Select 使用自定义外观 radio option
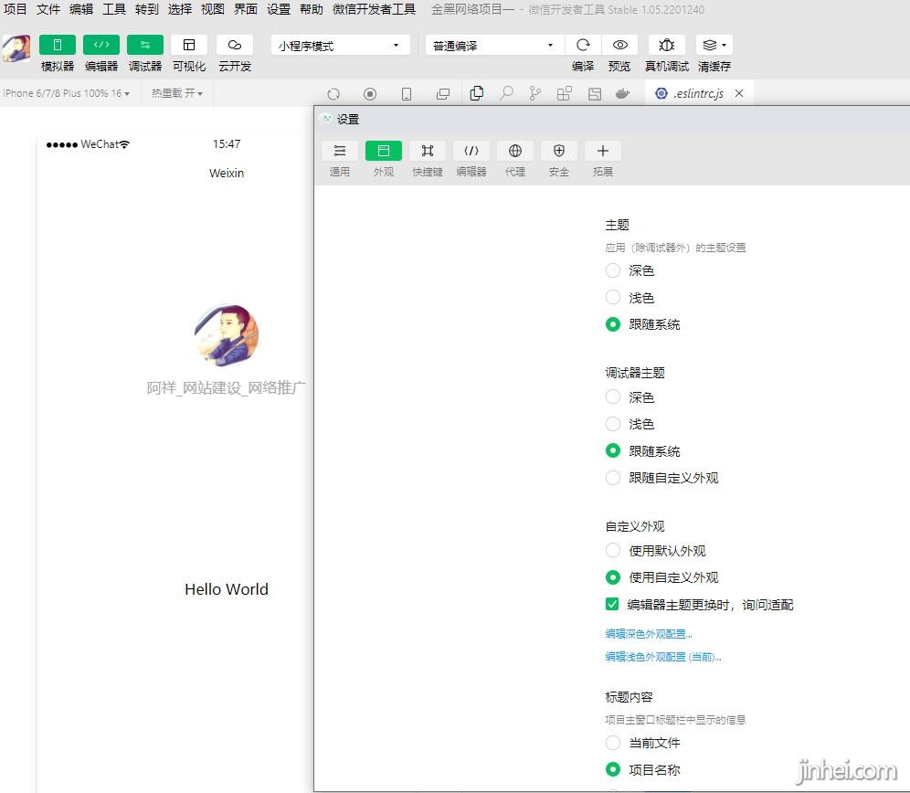 613,577
